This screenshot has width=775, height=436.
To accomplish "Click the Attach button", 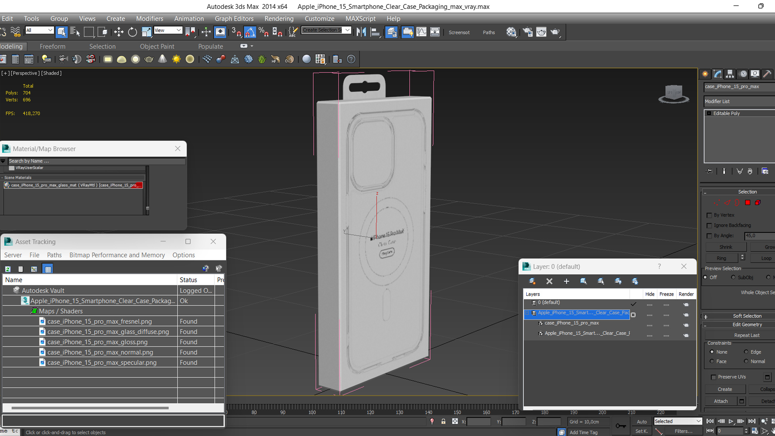I will [721, 401].
